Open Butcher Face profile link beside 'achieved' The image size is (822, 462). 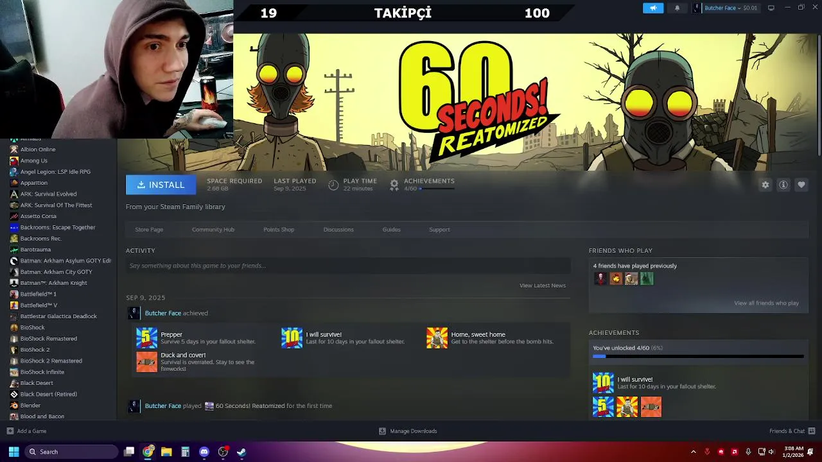click(162, 313)
